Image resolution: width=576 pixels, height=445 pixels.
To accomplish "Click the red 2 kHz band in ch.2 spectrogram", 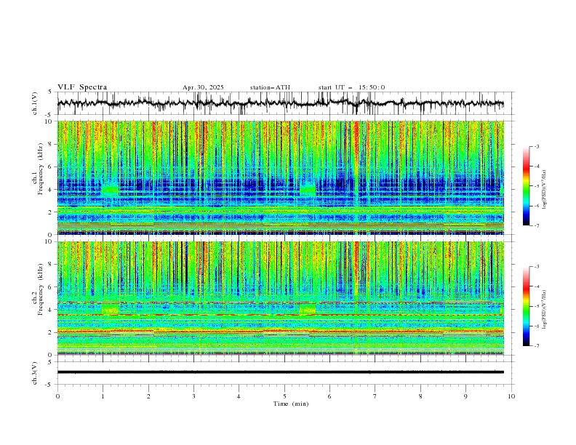I will tap(280, 332).
